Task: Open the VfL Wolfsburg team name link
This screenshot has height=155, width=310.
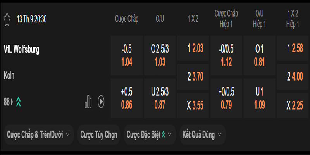Action: tap(21, 50)
